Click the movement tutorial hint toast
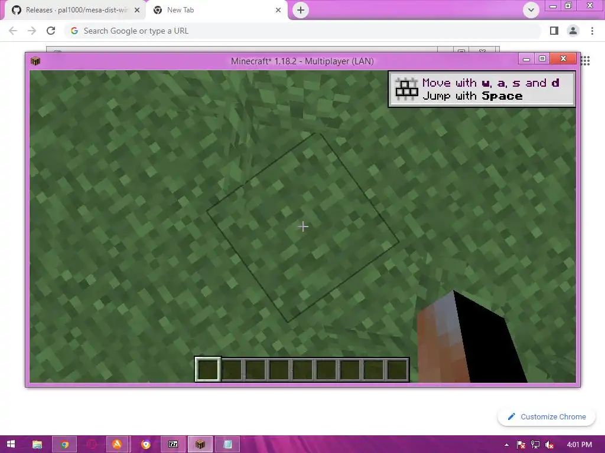This screenshot has width=605, height=453. (x=482, y=89)
